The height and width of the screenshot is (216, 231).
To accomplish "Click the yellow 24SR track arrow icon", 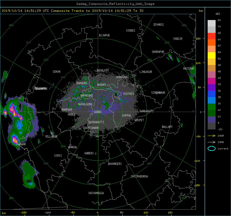I will tap(211, 136).
